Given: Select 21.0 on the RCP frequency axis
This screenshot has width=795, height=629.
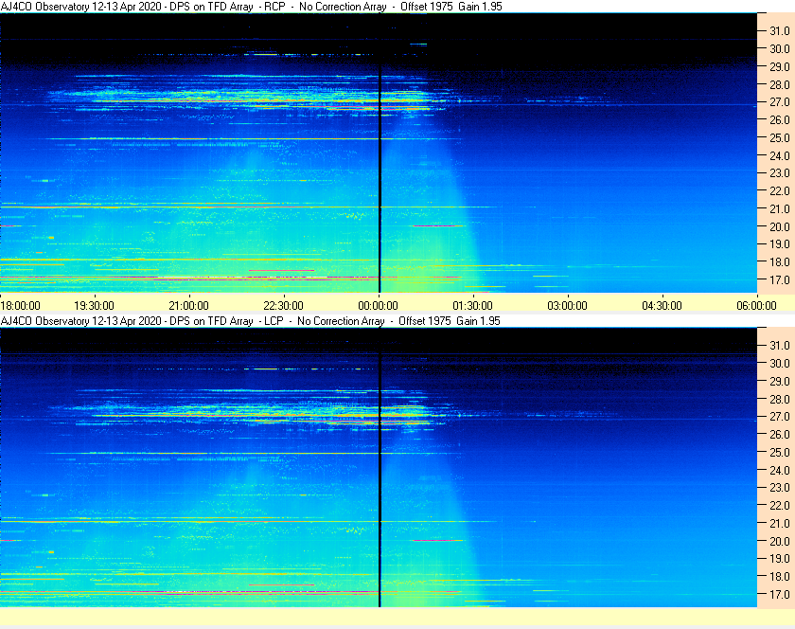Looking at the screenshot, I should (780, 208).
